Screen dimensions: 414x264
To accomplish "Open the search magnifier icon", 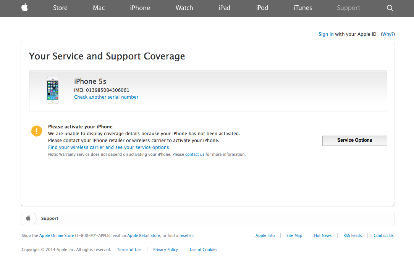I will 390,8.
